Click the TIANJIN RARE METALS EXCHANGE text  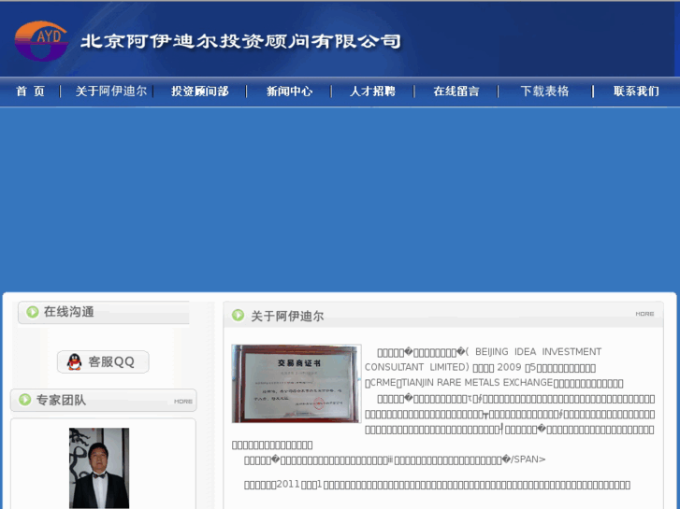point(477,383)
